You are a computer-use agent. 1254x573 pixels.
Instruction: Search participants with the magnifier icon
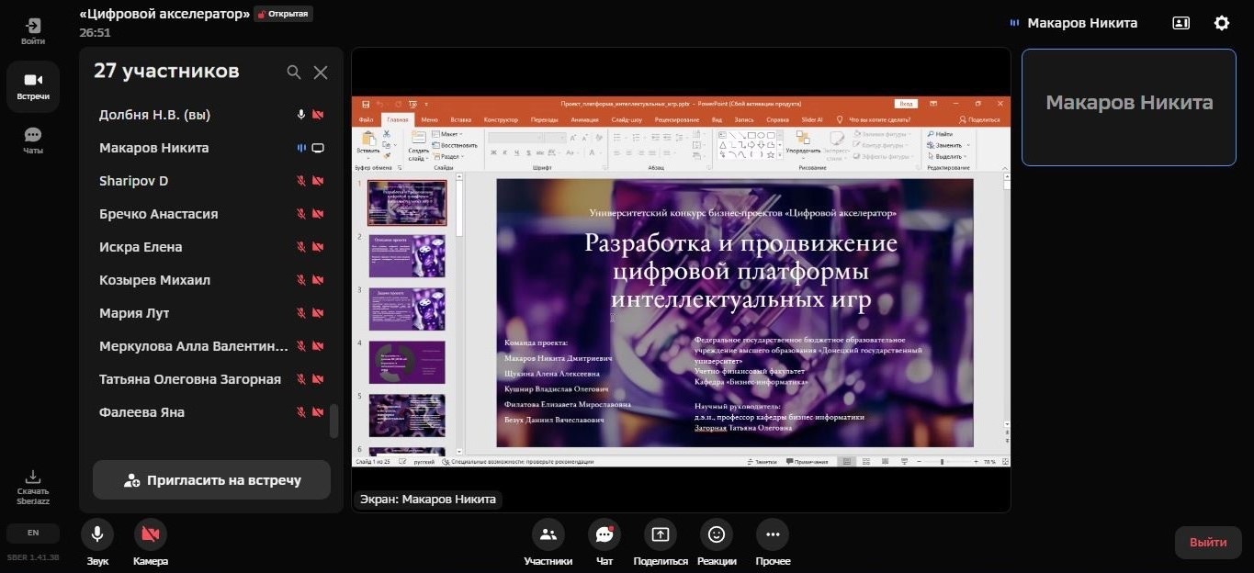tap(294, 72)
